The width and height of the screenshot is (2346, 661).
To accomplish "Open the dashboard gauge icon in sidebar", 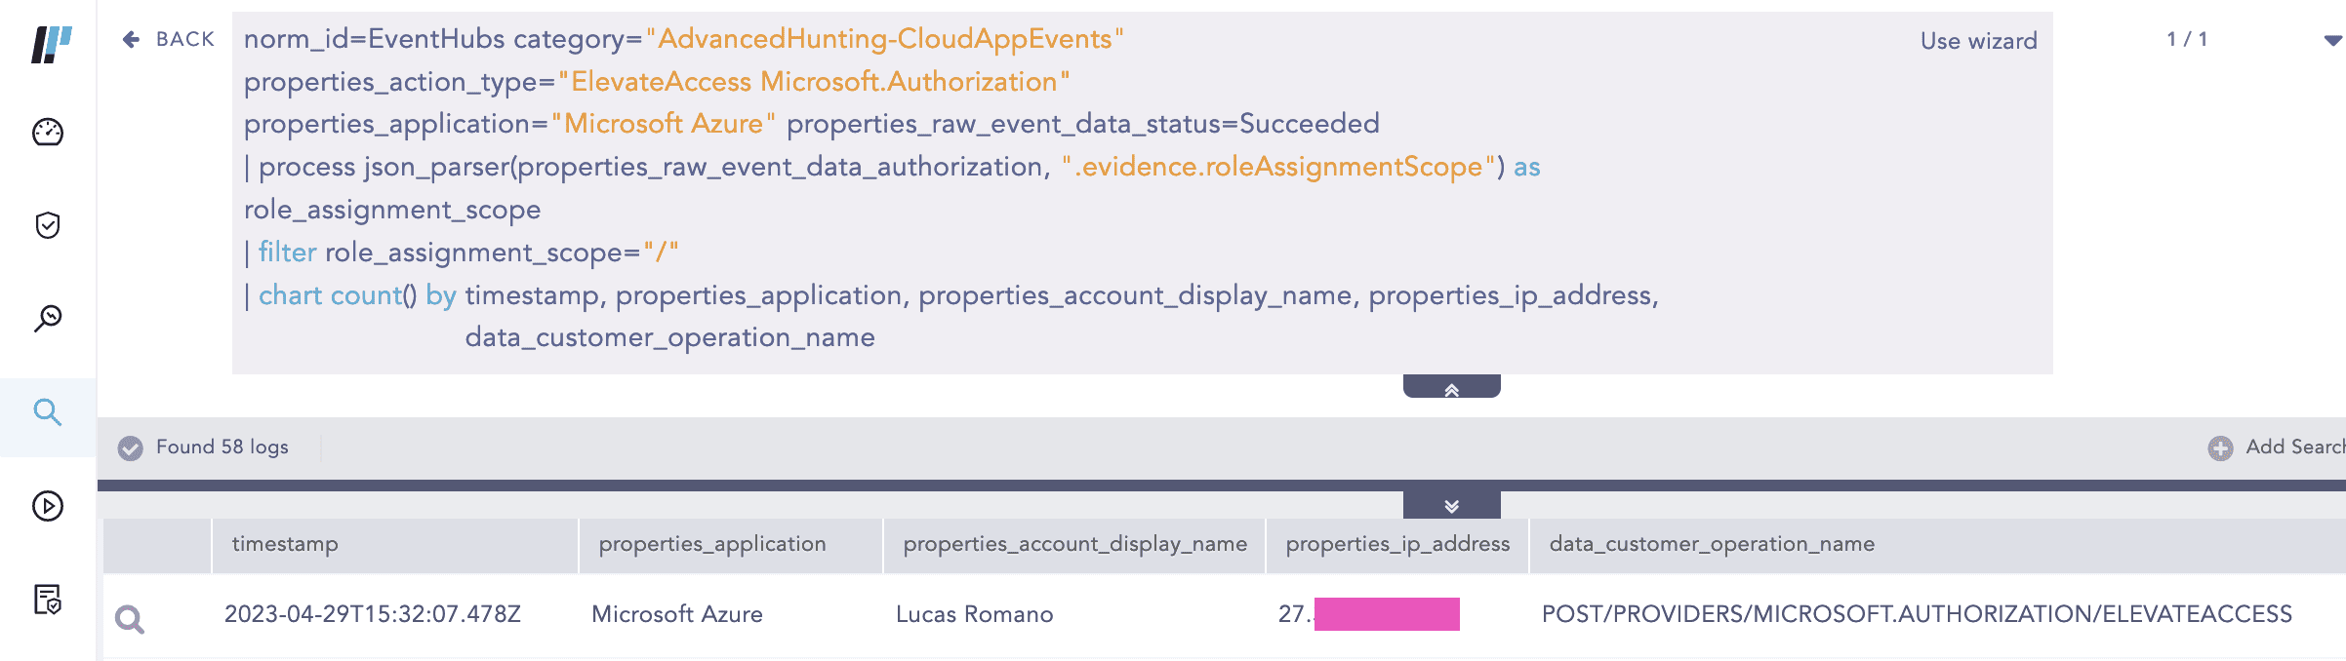I will (x=48, y=132).
